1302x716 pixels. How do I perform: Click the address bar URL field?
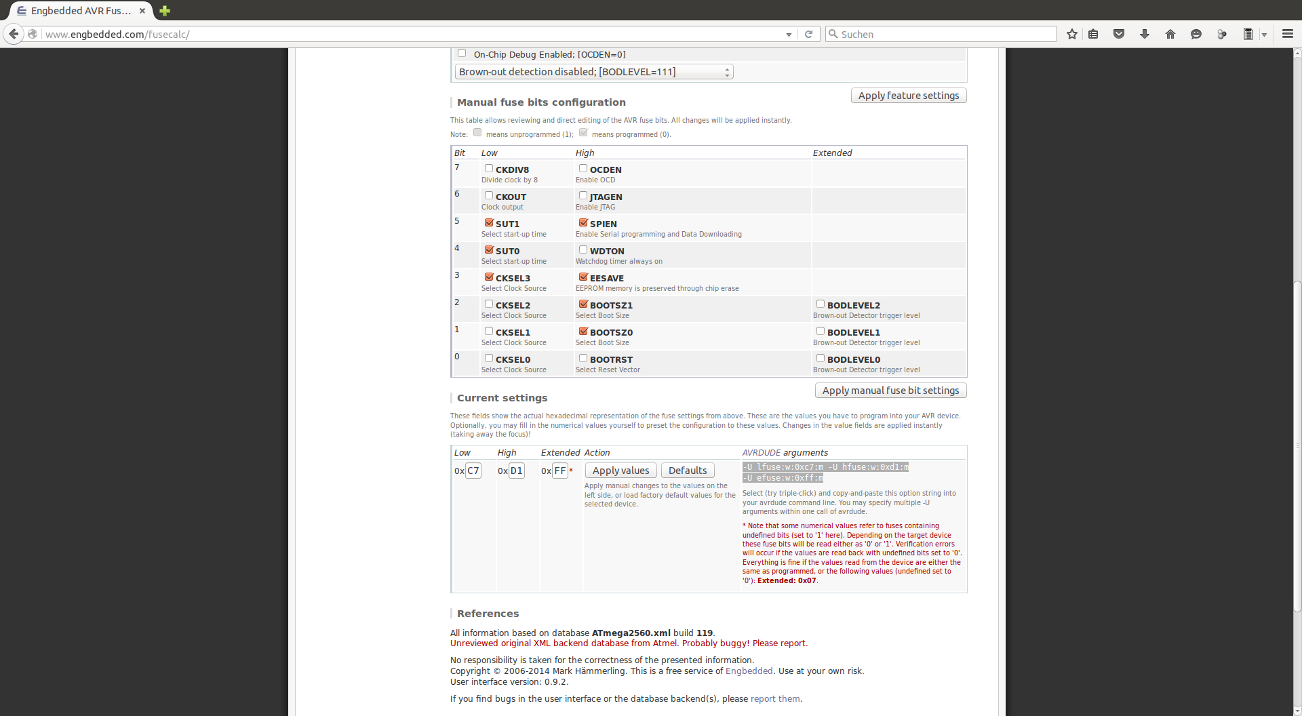tap(414, 35)
